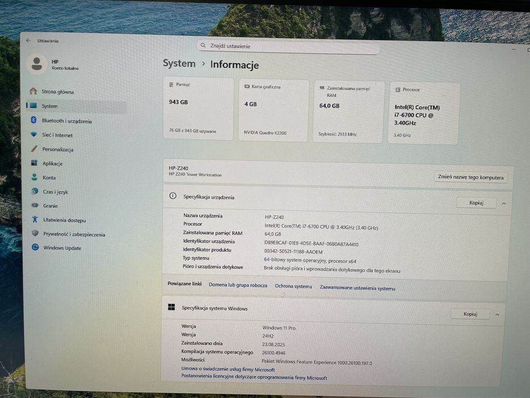This screenshot has height=398, width=530.
Task: Copy device specs with Kopiuj button
Action: click(x=476, y=203)
